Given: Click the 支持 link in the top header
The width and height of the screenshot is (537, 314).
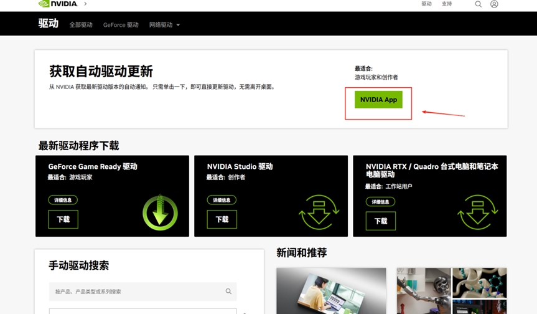Looking at the screenshot, I should 447,4.
